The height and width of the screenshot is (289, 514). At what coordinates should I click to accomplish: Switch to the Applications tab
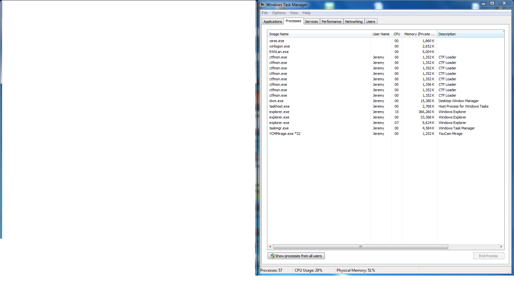click(x=273, y=22)
